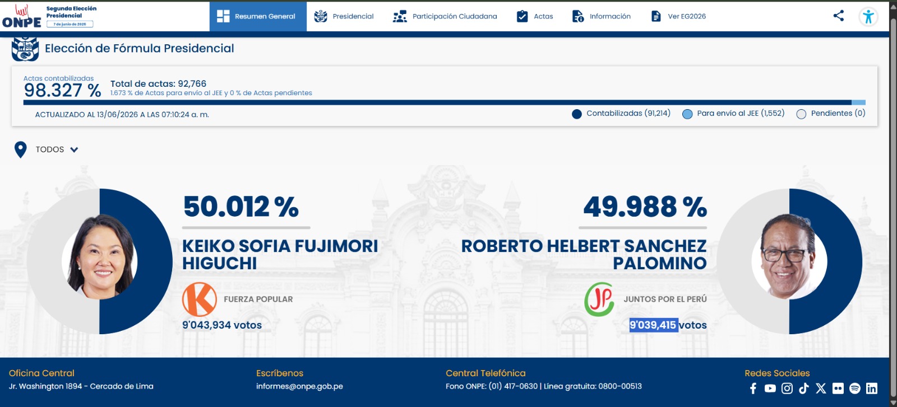Click the actas contabilizadas progress bar
This screenshot has height=407, width=897.
coord(445,102)
